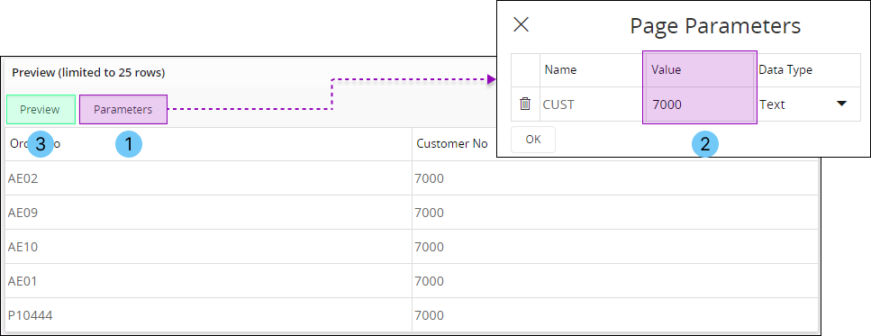Select the Text data type value
The image size is (871, 336).
[772, 104]
